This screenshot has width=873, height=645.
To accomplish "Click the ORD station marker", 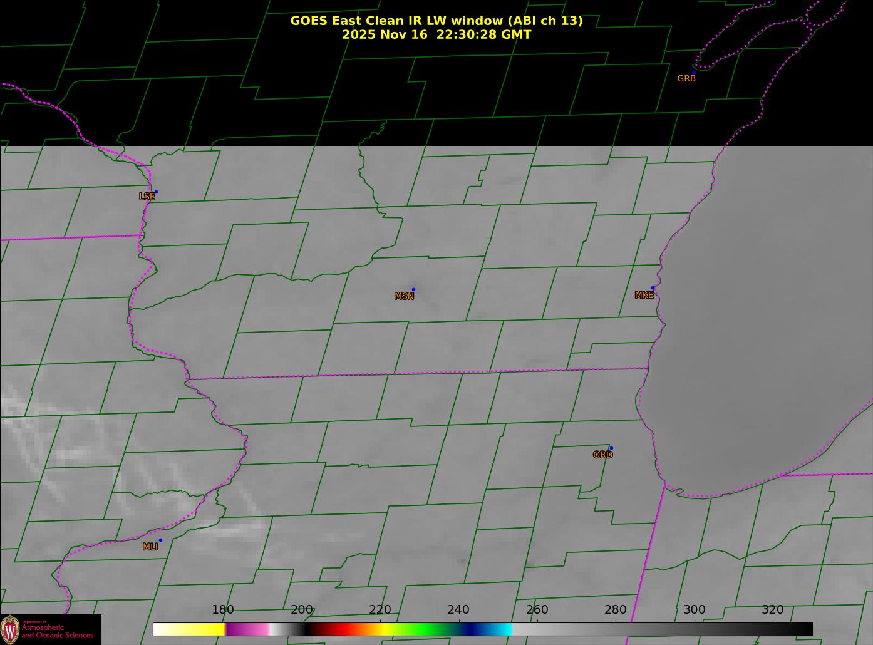I will tap(611, 448).
